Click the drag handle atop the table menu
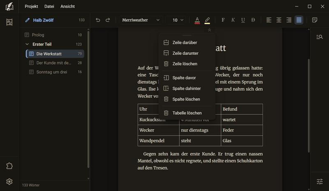The height and width of the screenshot is (191, 329). (187, 35)
